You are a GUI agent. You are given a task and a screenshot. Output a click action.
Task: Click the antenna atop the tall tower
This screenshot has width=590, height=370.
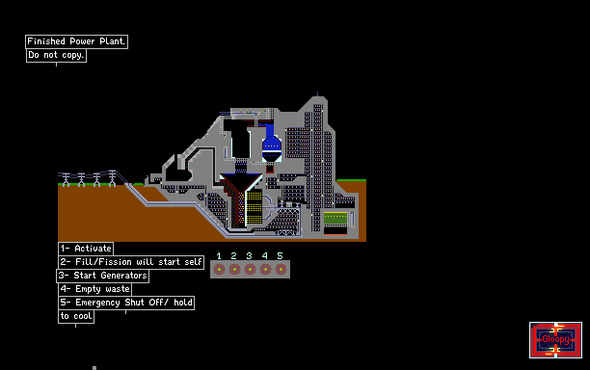point(317,93)
